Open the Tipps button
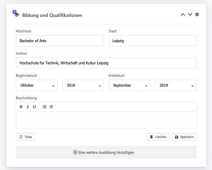 point(25,137)
